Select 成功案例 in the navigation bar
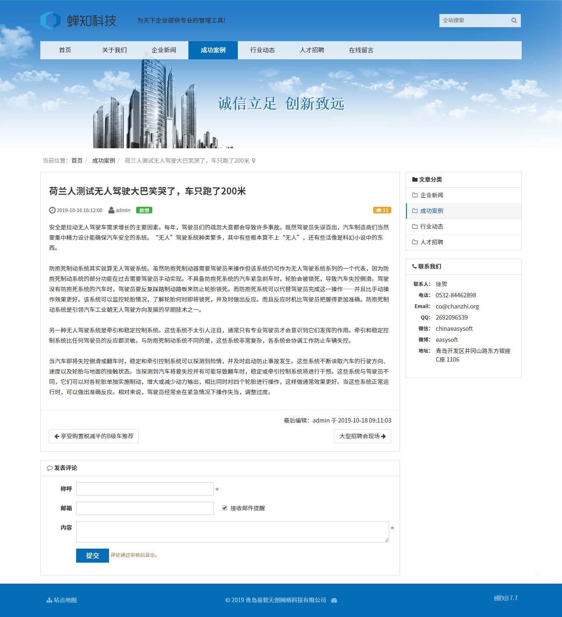The width and height of the screenshot is (562, 617). pyautogui.click(x=213, y=50)
